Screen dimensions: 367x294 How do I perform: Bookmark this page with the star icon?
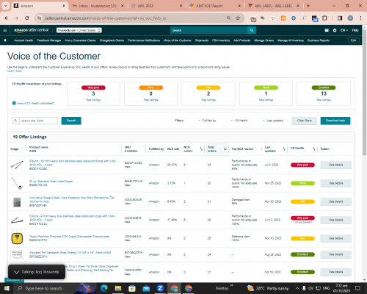tap(238, 18)
